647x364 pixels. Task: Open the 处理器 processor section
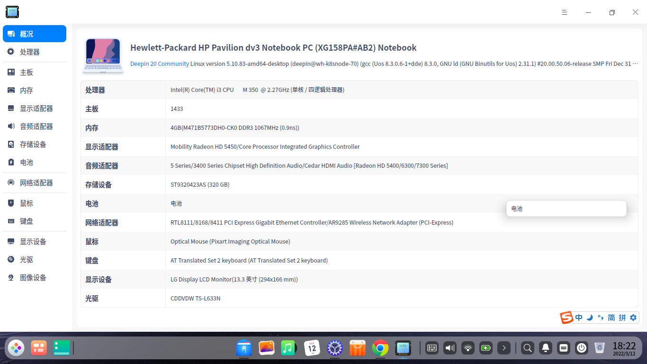pyautogui.click(x=35, y=52)
